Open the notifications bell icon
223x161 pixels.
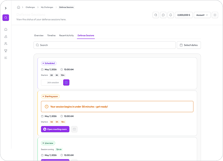pyautogui.click(x=171, y=15)
